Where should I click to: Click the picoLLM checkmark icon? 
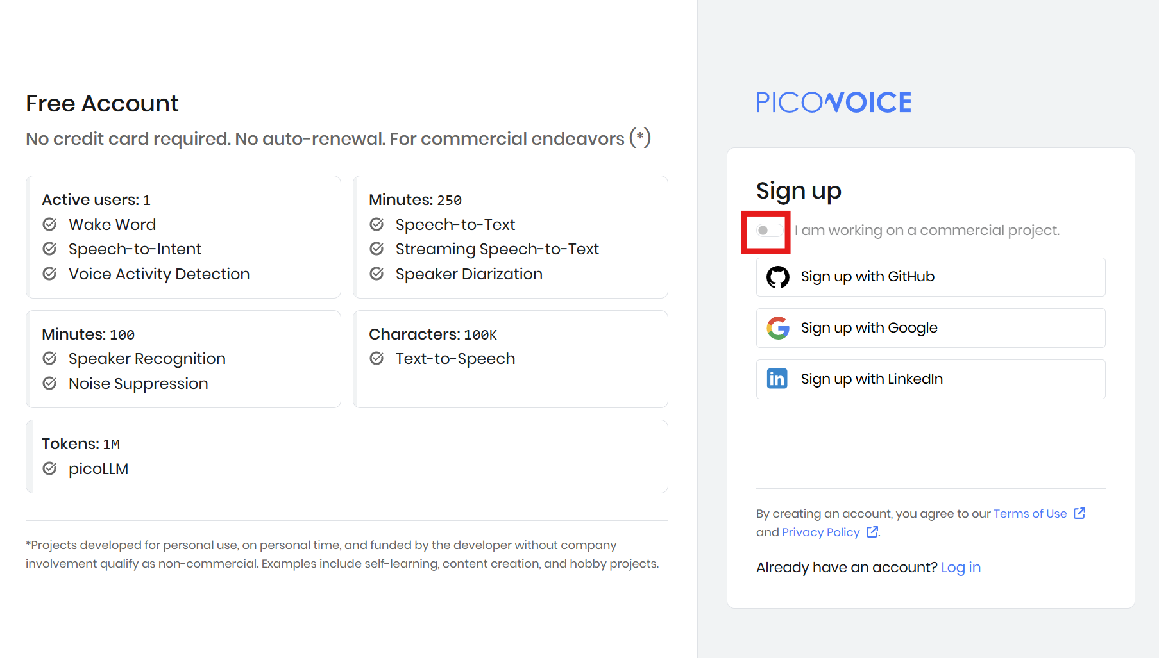(x=49, y=468)
